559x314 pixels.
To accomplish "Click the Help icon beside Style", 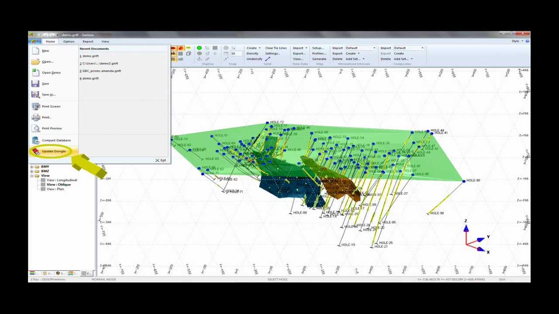I will coord(527,41).
